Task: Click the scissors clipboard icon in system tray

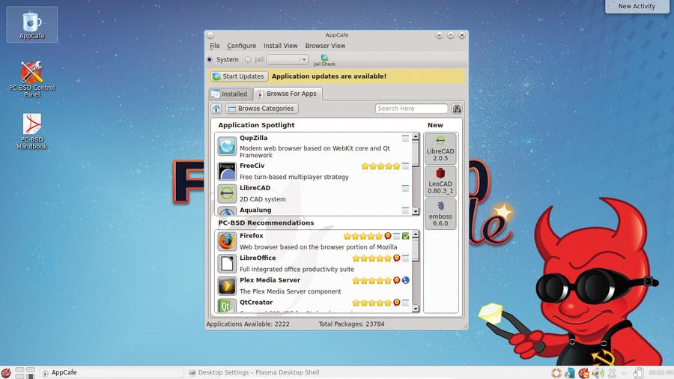Action: tap(612, 372)
